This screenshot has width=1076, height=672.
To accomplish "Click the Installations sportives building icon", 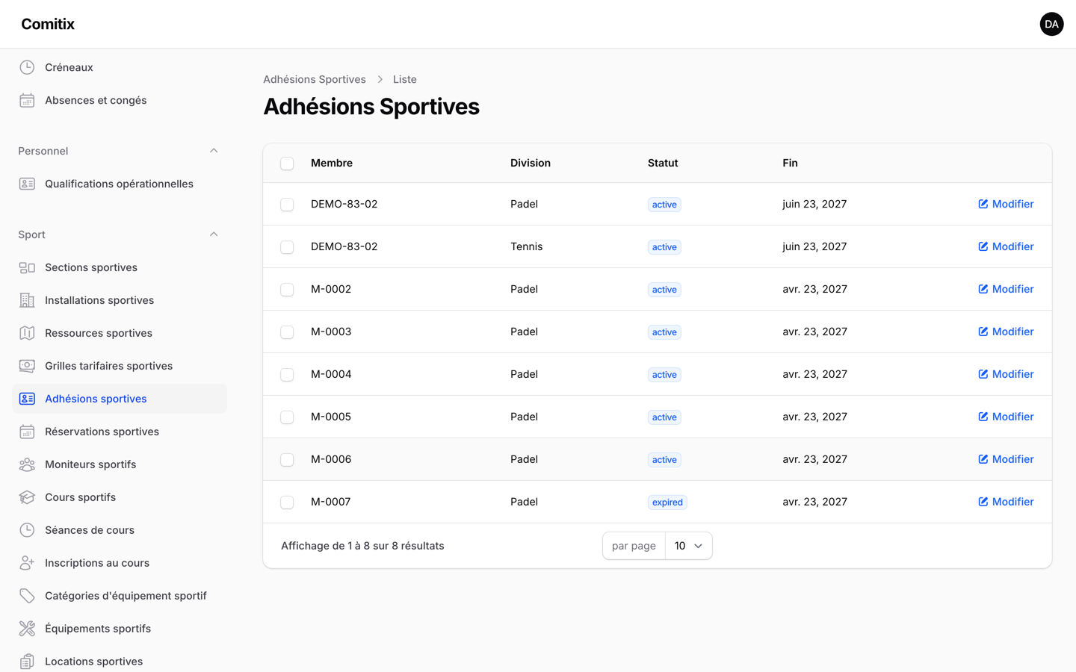I will pyautogui.click(x=27, y=300).
